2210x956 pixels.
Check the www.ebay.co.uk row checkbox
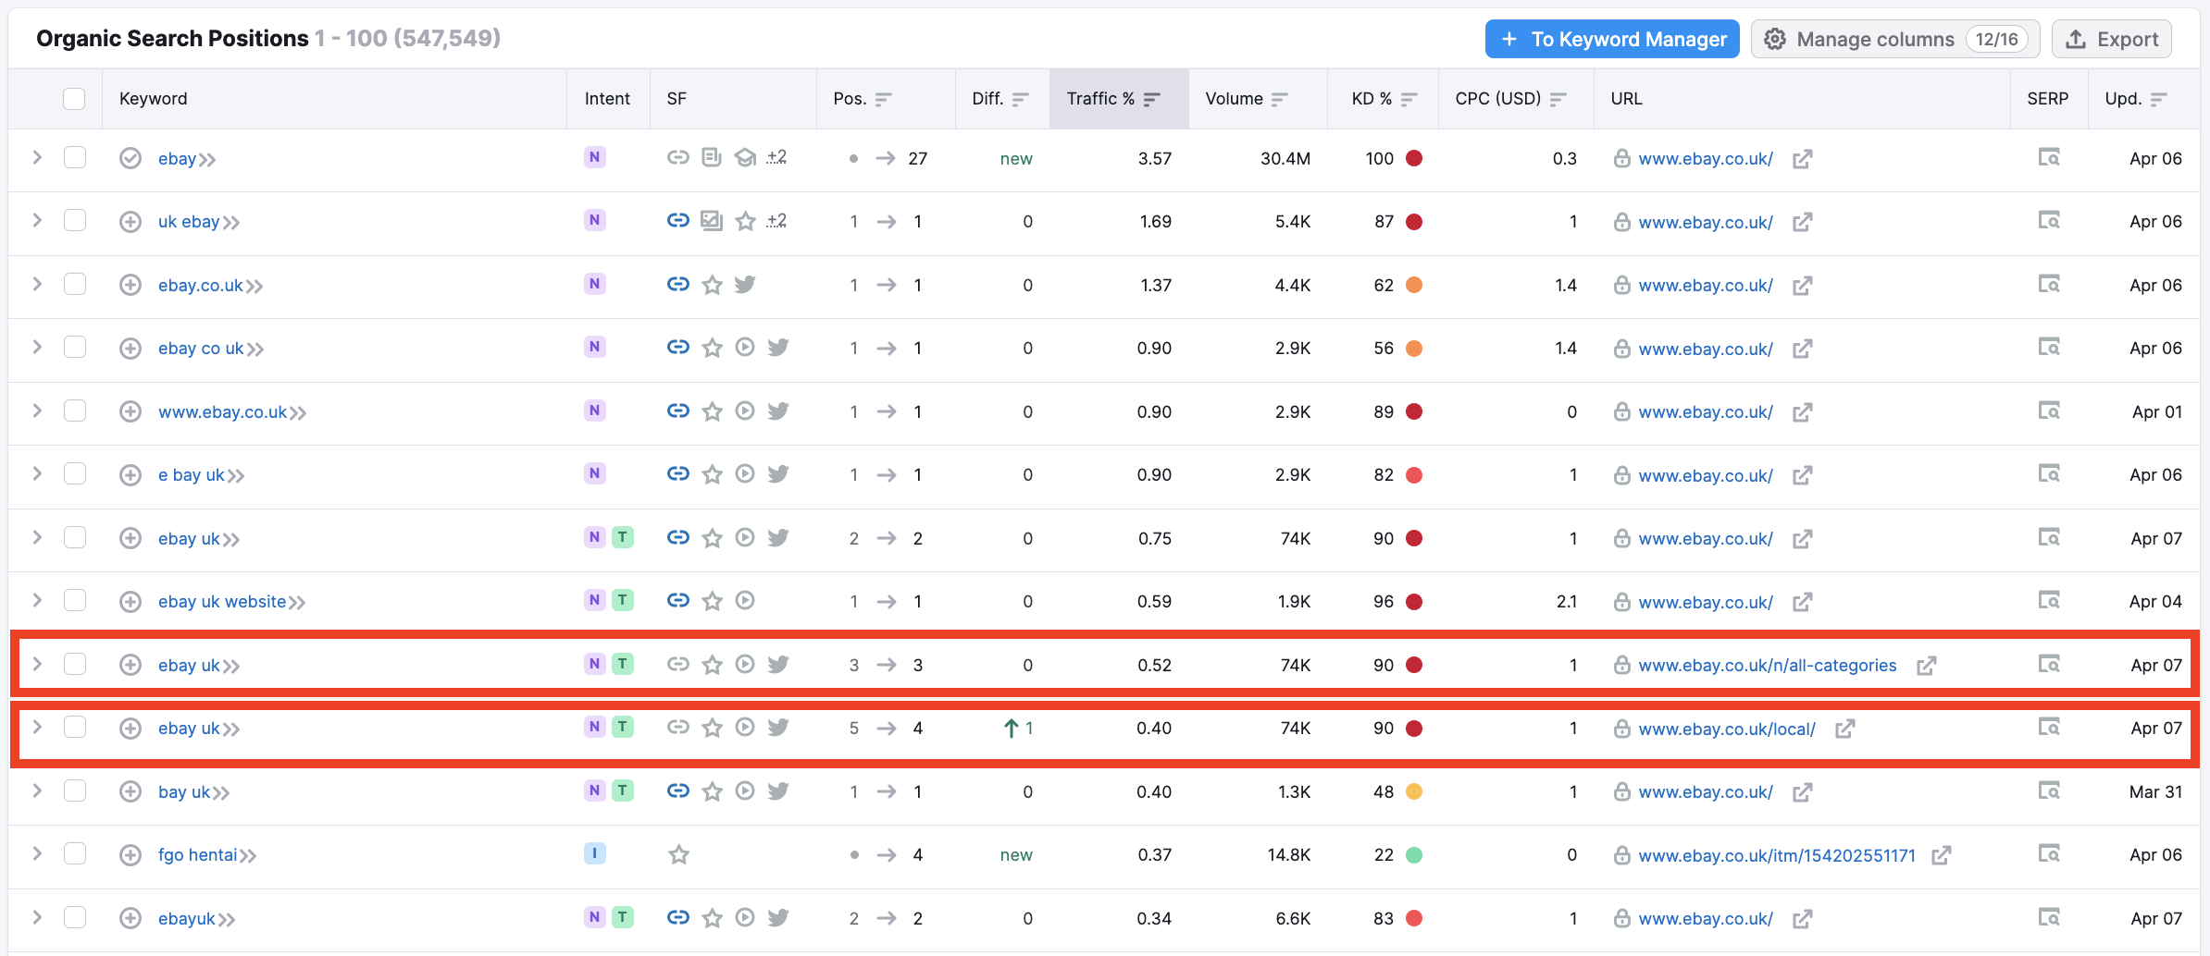pos(75,411)
